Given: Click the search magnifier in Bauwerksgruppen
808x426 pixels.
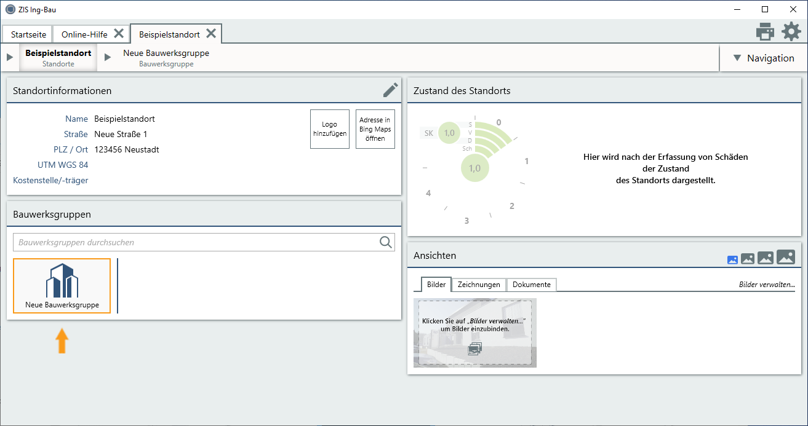Looking at the screenshot, I should (386, 242).
